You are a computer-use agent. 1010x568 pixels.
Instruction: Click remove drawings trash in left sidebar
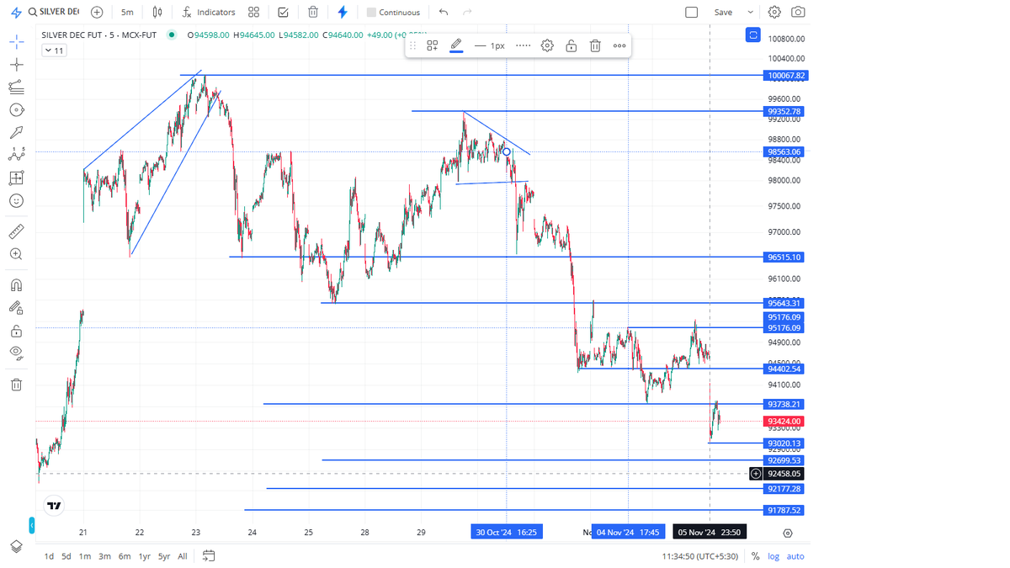tap(16, 384)
